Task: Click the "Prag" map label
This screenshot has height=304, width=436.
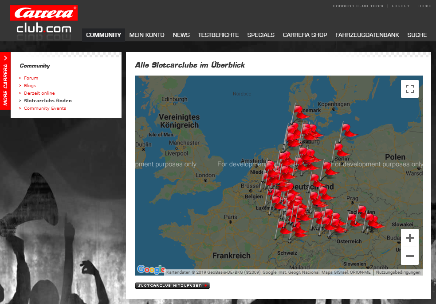Action: [352, 198]
